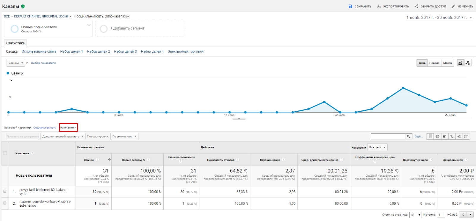
Task: Select the comparison view icon
Action: coord(452,136)
